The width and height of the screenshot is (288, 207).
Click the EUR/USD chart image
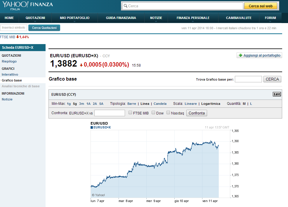tap(164, 162)
